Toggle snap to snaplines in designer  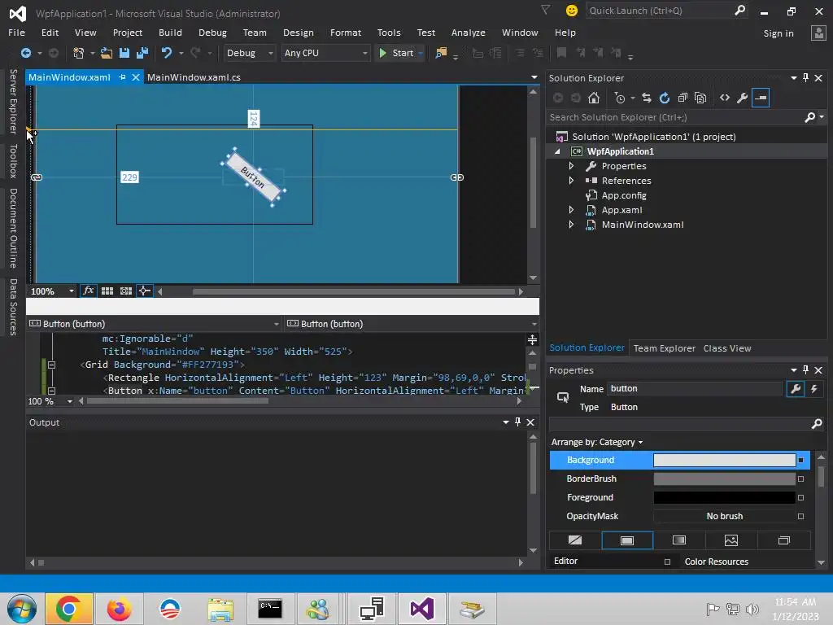pyautogui.click(x=145, y=291)
